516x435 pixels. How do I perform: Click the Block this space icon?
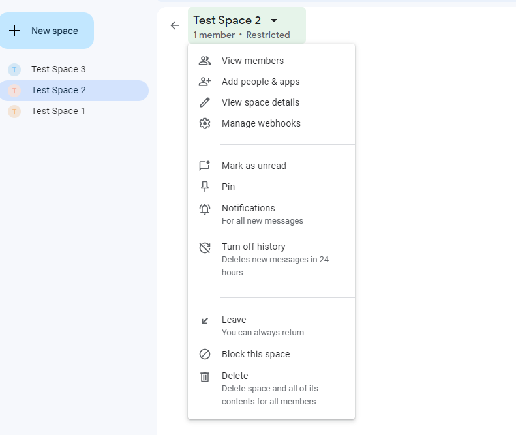[x=205, y=354]
